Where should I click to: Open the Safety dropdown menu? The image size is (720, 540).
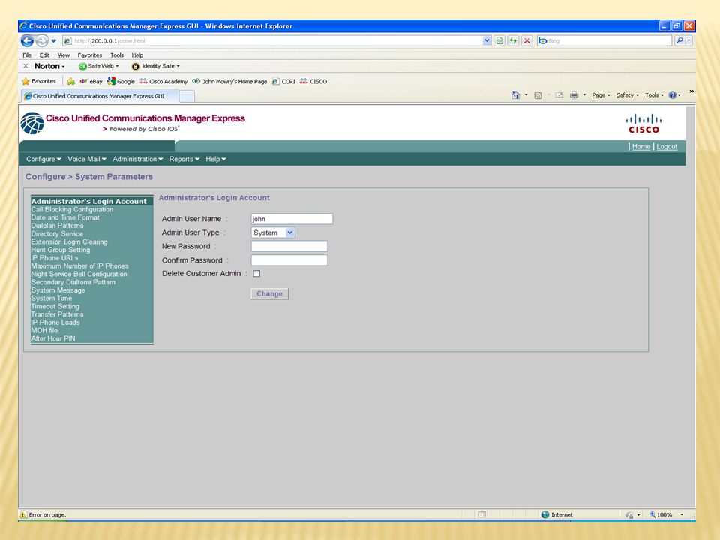(627, 95)
